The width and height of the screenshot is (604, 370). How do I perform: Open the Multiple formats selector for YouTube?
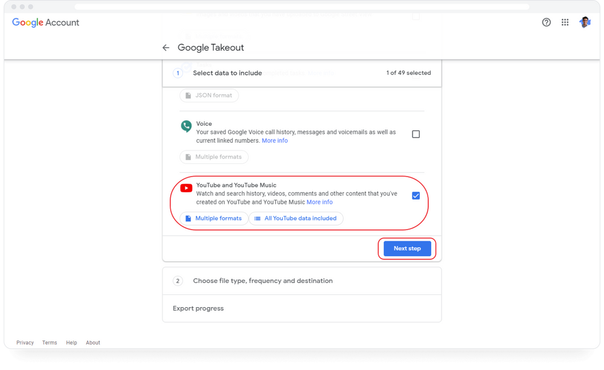(214, 218)
